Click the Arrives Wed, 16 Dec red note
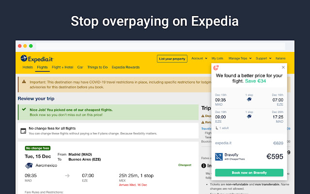Screen dimensions: 310x194 click(x=133, y=185)
